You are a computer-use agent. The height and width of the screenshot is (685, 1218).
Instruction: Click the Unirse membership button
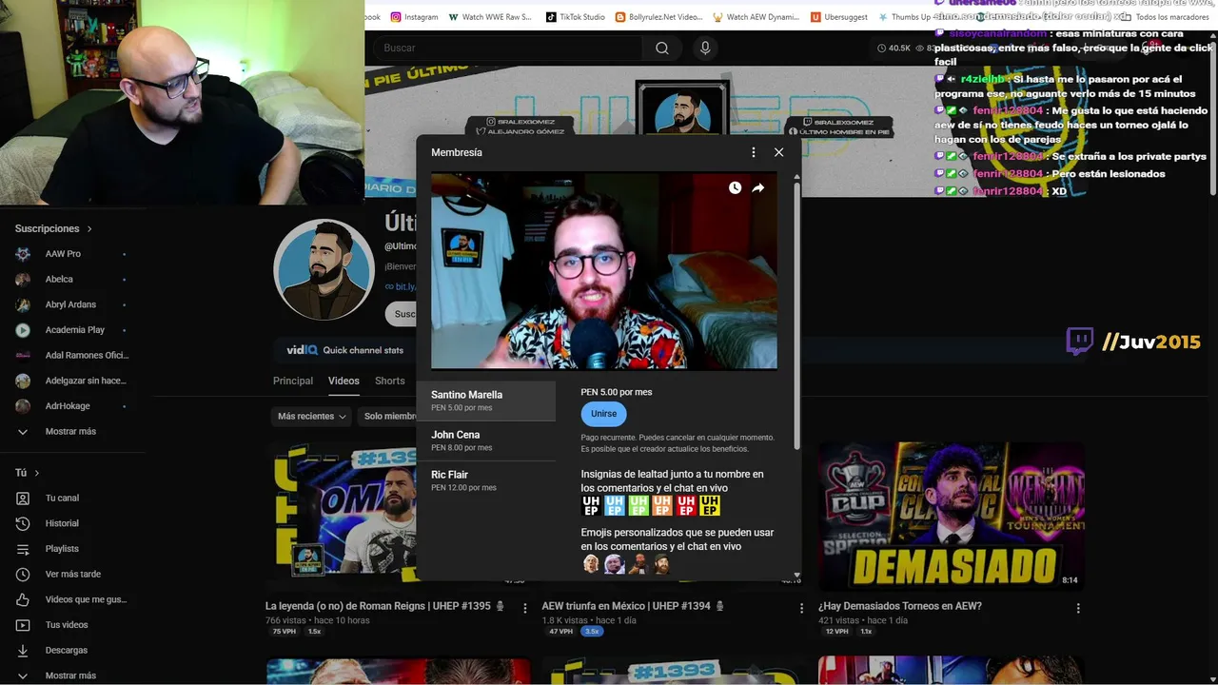[x=603, y=414]
